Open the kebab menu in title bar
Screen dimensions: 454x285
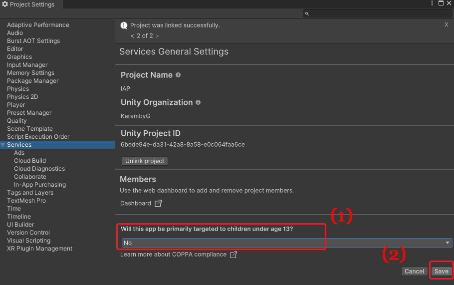click(x=432, y=3)
